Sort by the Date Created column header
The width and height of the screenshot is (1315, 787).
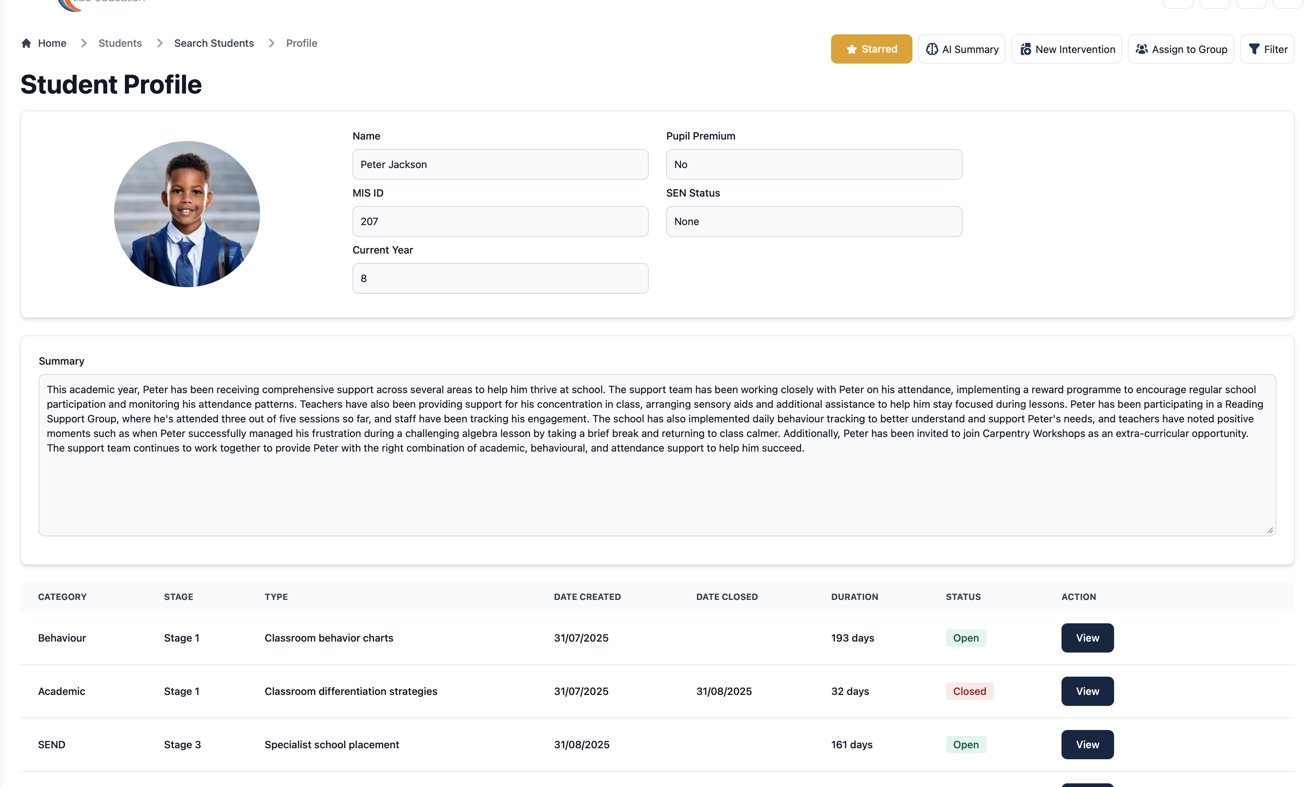(587, 597)
